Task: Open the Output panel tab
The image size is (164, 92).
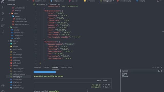Action: pyautogui.click(x=46, y=67)
